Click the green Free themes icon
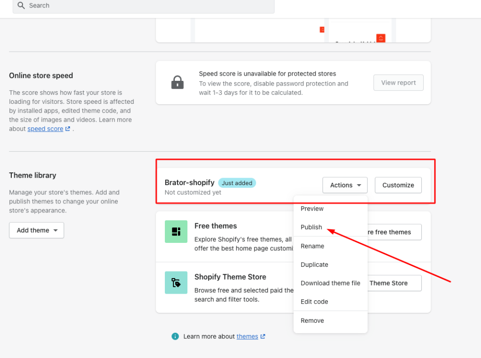The width and height of the screenshot is (481, 358). click(176, 232)
